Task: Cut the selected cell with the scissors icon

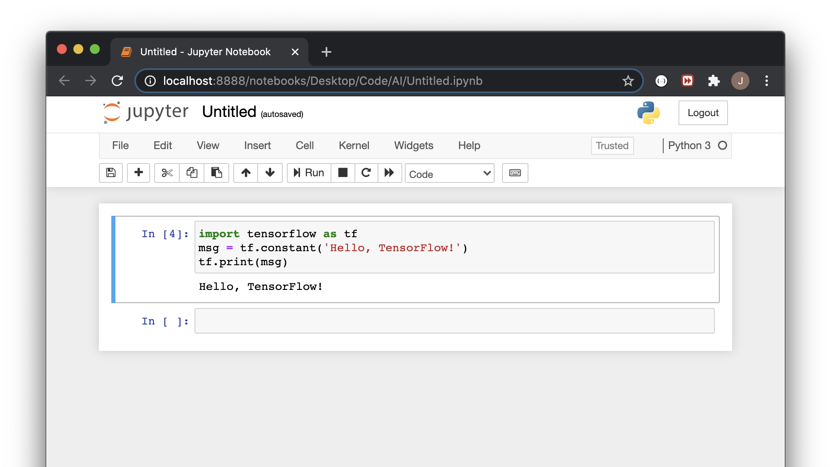Action: tap(167, 173)
